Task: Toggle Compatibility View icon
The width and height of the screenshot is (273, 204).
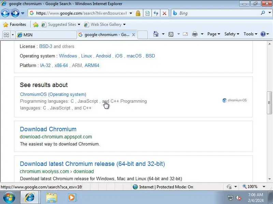Action: [147, 13]
